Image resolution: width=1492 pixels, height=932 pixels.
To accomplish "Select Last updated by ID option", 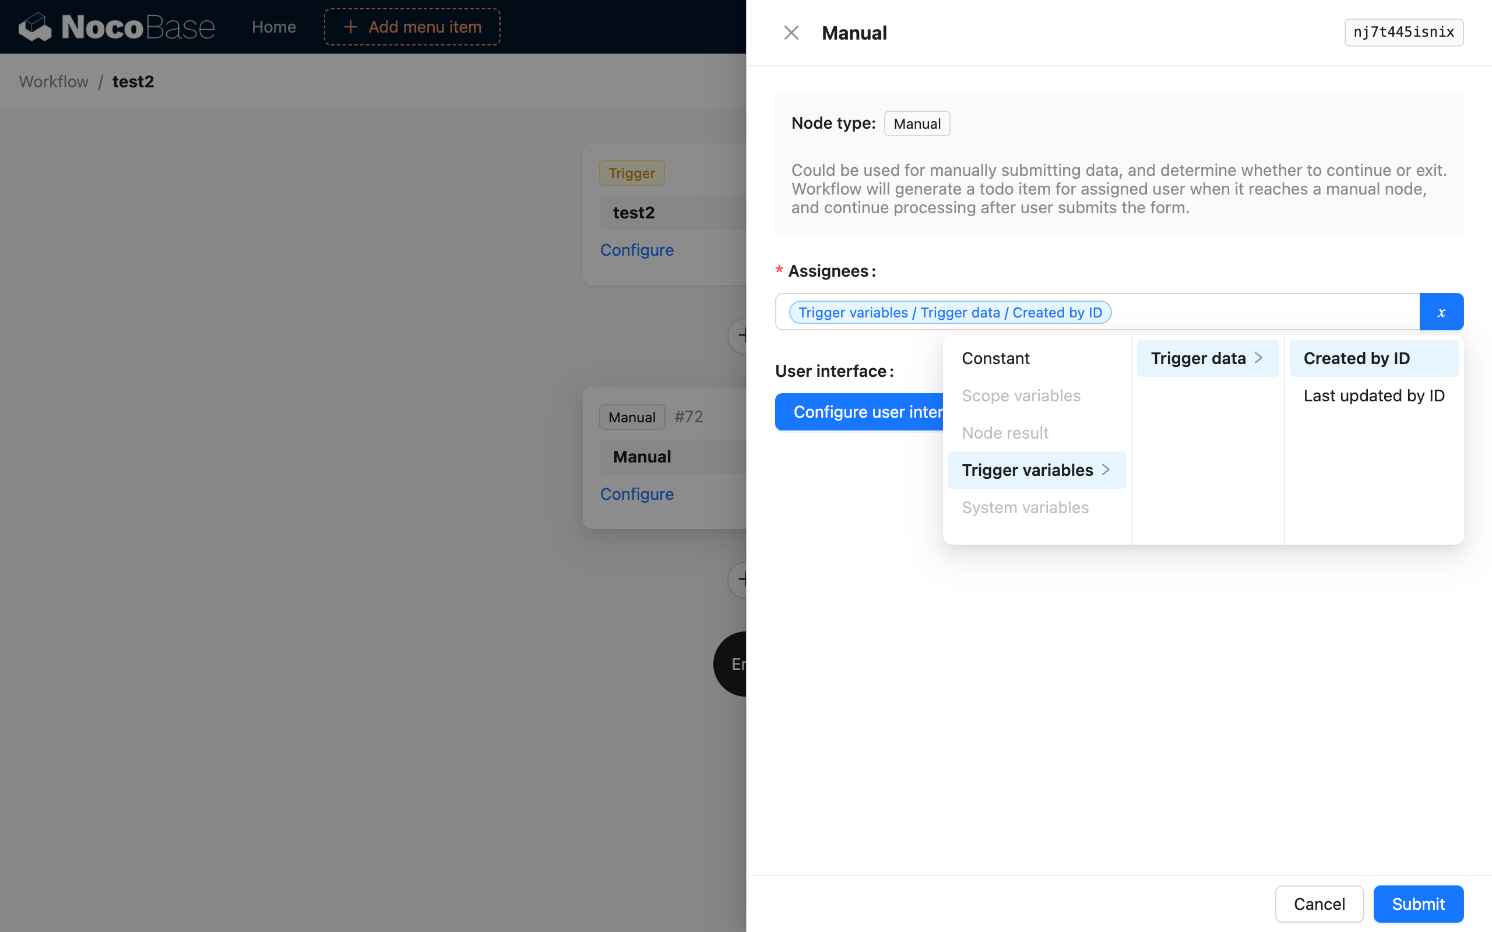I will [1374, 395].
